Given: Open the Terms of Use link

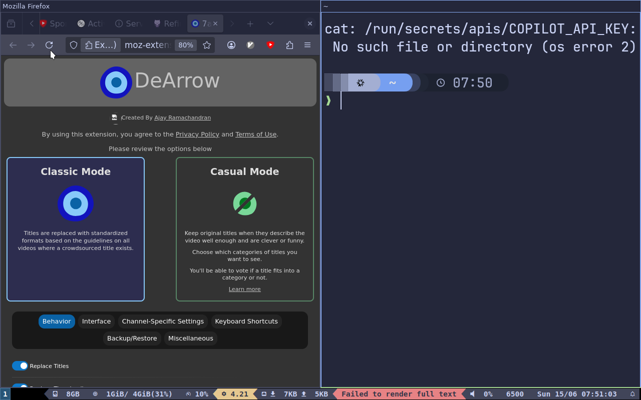Looking at the screenshot, I should (256, 134).
